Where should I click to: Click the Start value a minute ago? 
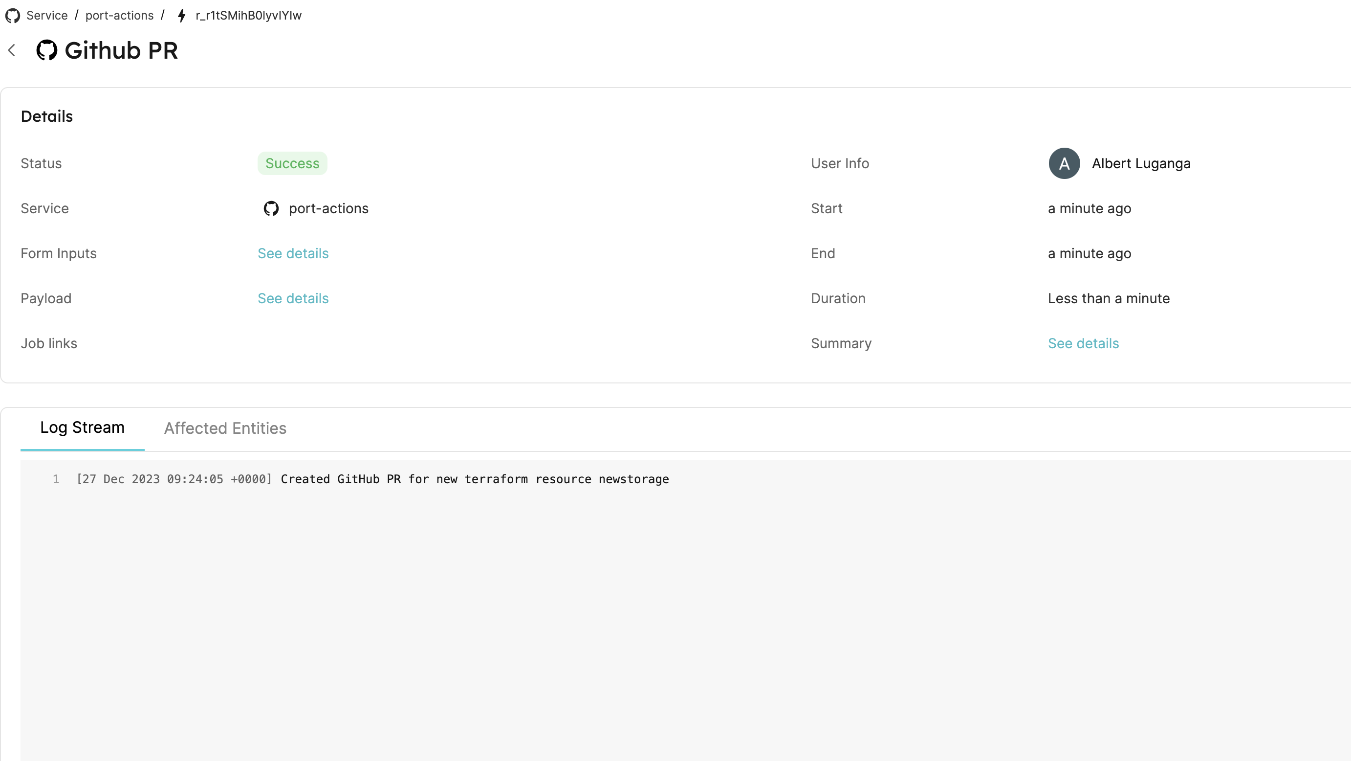tap(1090, 208)
